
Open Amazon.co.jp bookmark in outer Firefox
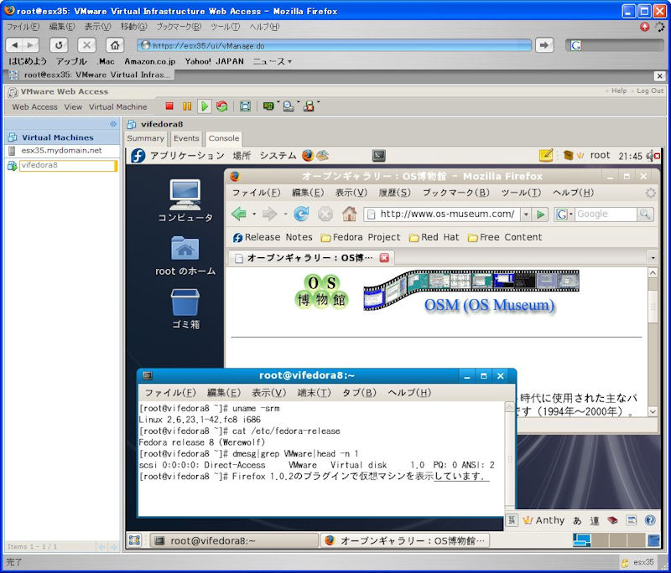tap(150, 61)
